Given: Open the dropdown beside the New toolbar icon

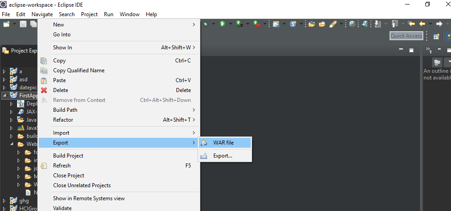Looking at the screenshot, I should click(x=14, y=24).
